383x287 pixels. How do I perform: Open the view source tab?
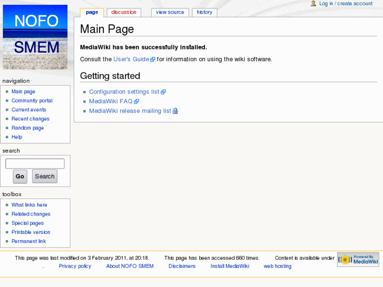click(170, 12)
